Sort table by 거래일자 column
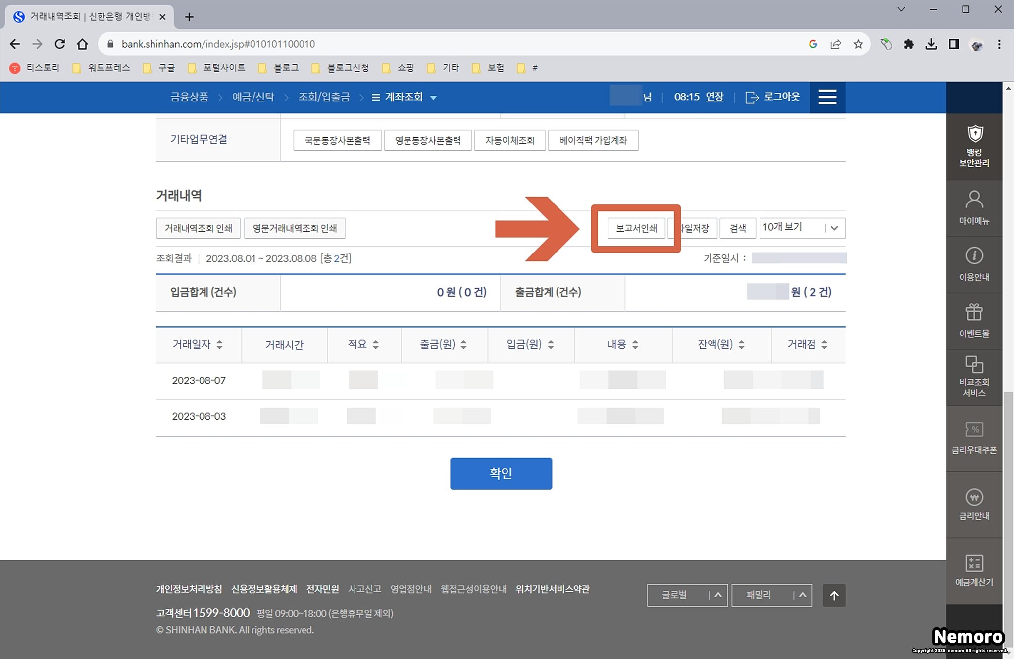This screenshot has height=659, width=1014. [219, 345]
